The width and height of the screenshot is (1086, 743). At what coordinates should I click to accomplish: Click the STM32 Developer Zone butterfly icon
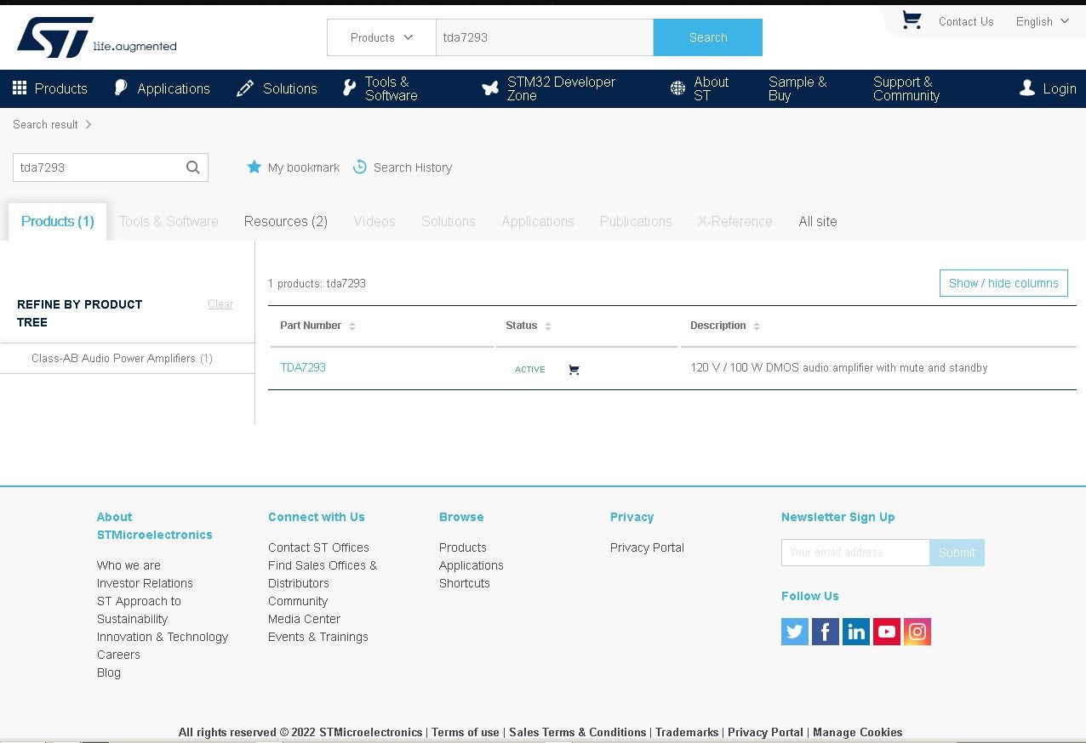point(490,88)
